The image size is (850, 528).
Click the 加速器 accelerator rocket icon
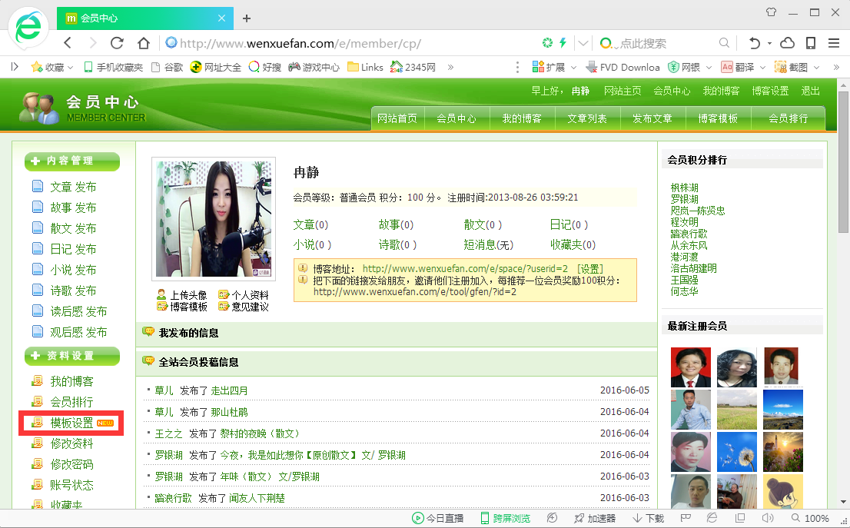[594, 519]
